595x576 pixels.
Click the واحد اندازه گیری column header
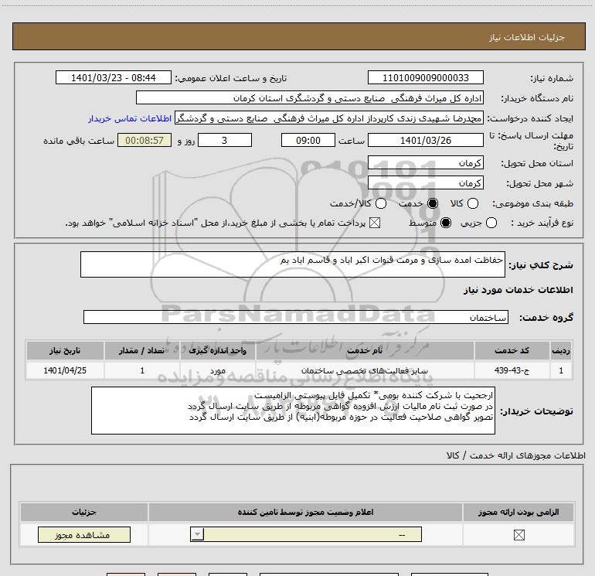click(x=218, y=350)
